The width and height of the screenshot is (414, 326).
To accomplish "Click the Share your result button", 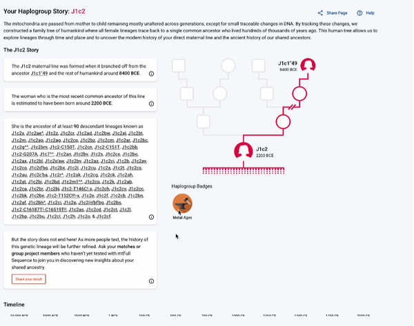I will click(29, 279).
